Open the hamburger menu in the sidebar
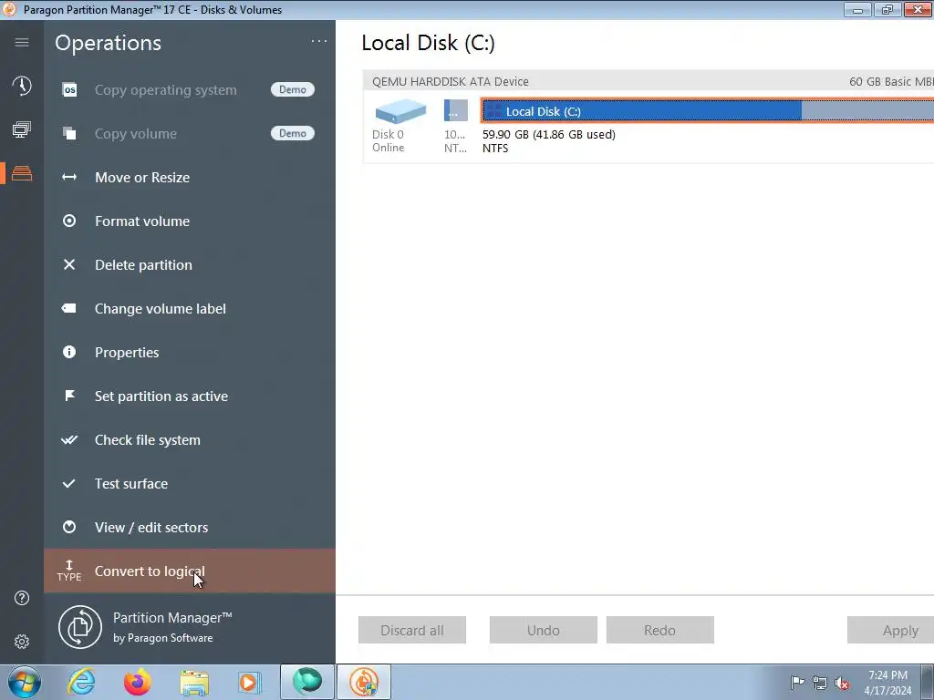The image size is (934, 700). (x=22, y=42)
